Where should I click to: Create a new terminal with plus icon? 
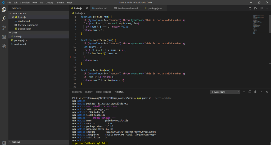[x=244, y=92]
